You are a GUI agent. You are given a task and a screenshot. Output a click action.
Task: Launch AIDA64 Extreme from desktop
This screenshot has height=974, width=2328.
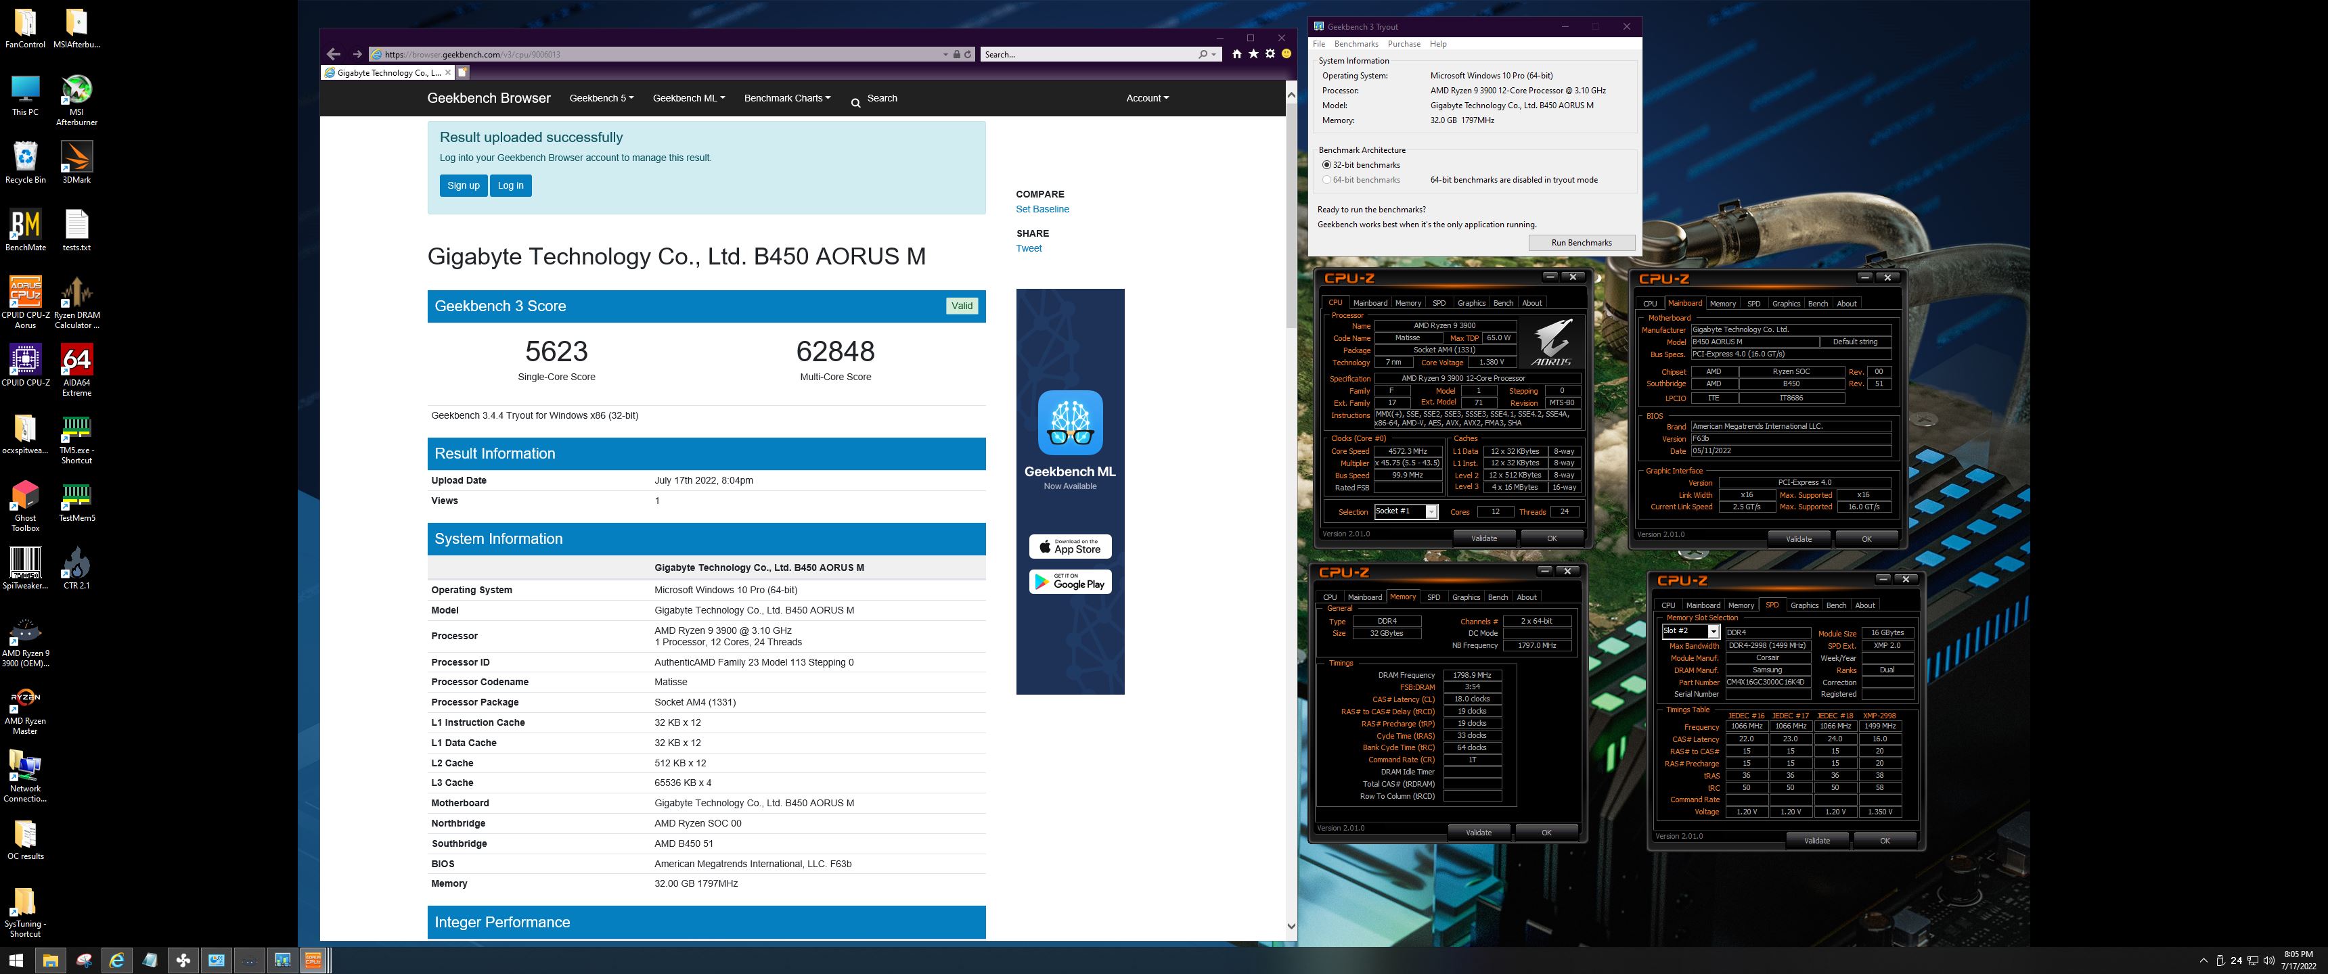coord(77,371)
